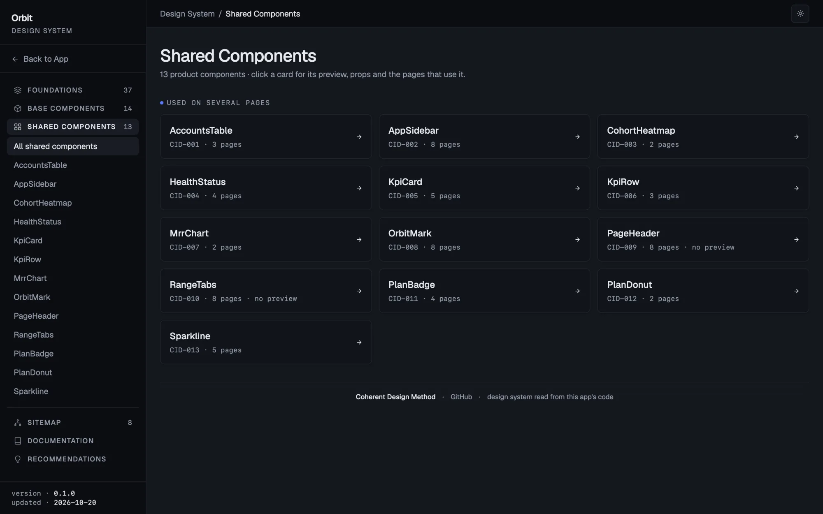Click the RangeTabs no preview label
This screenshot has height=514, width=823.
click(276, 299)
